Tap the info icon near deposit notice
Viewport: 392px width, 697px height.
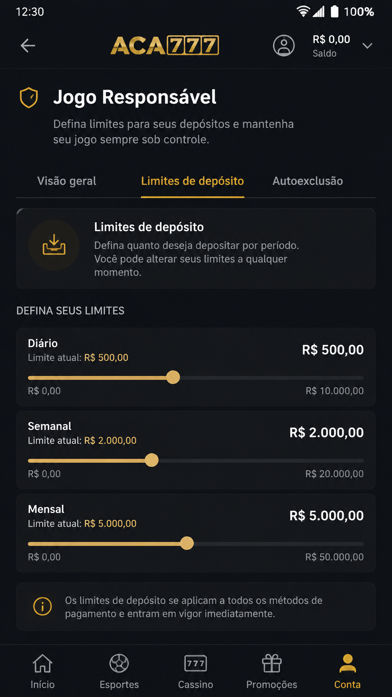[42, 606]
